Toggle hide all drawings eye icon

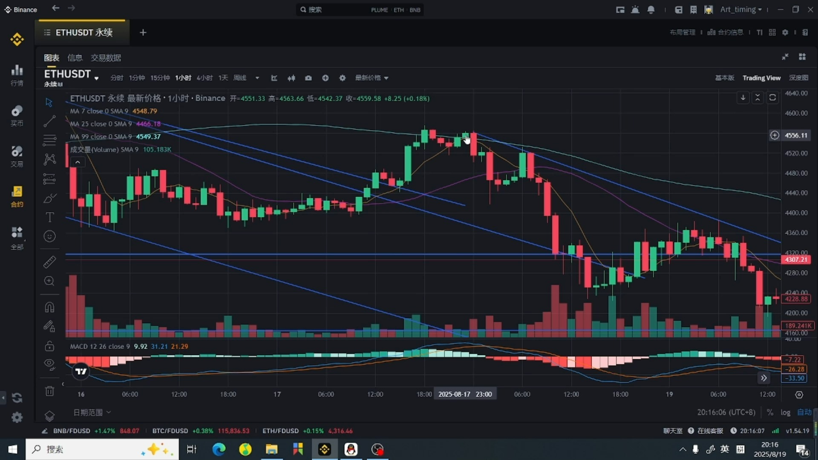pyautogui.click(x=49, y=365)
